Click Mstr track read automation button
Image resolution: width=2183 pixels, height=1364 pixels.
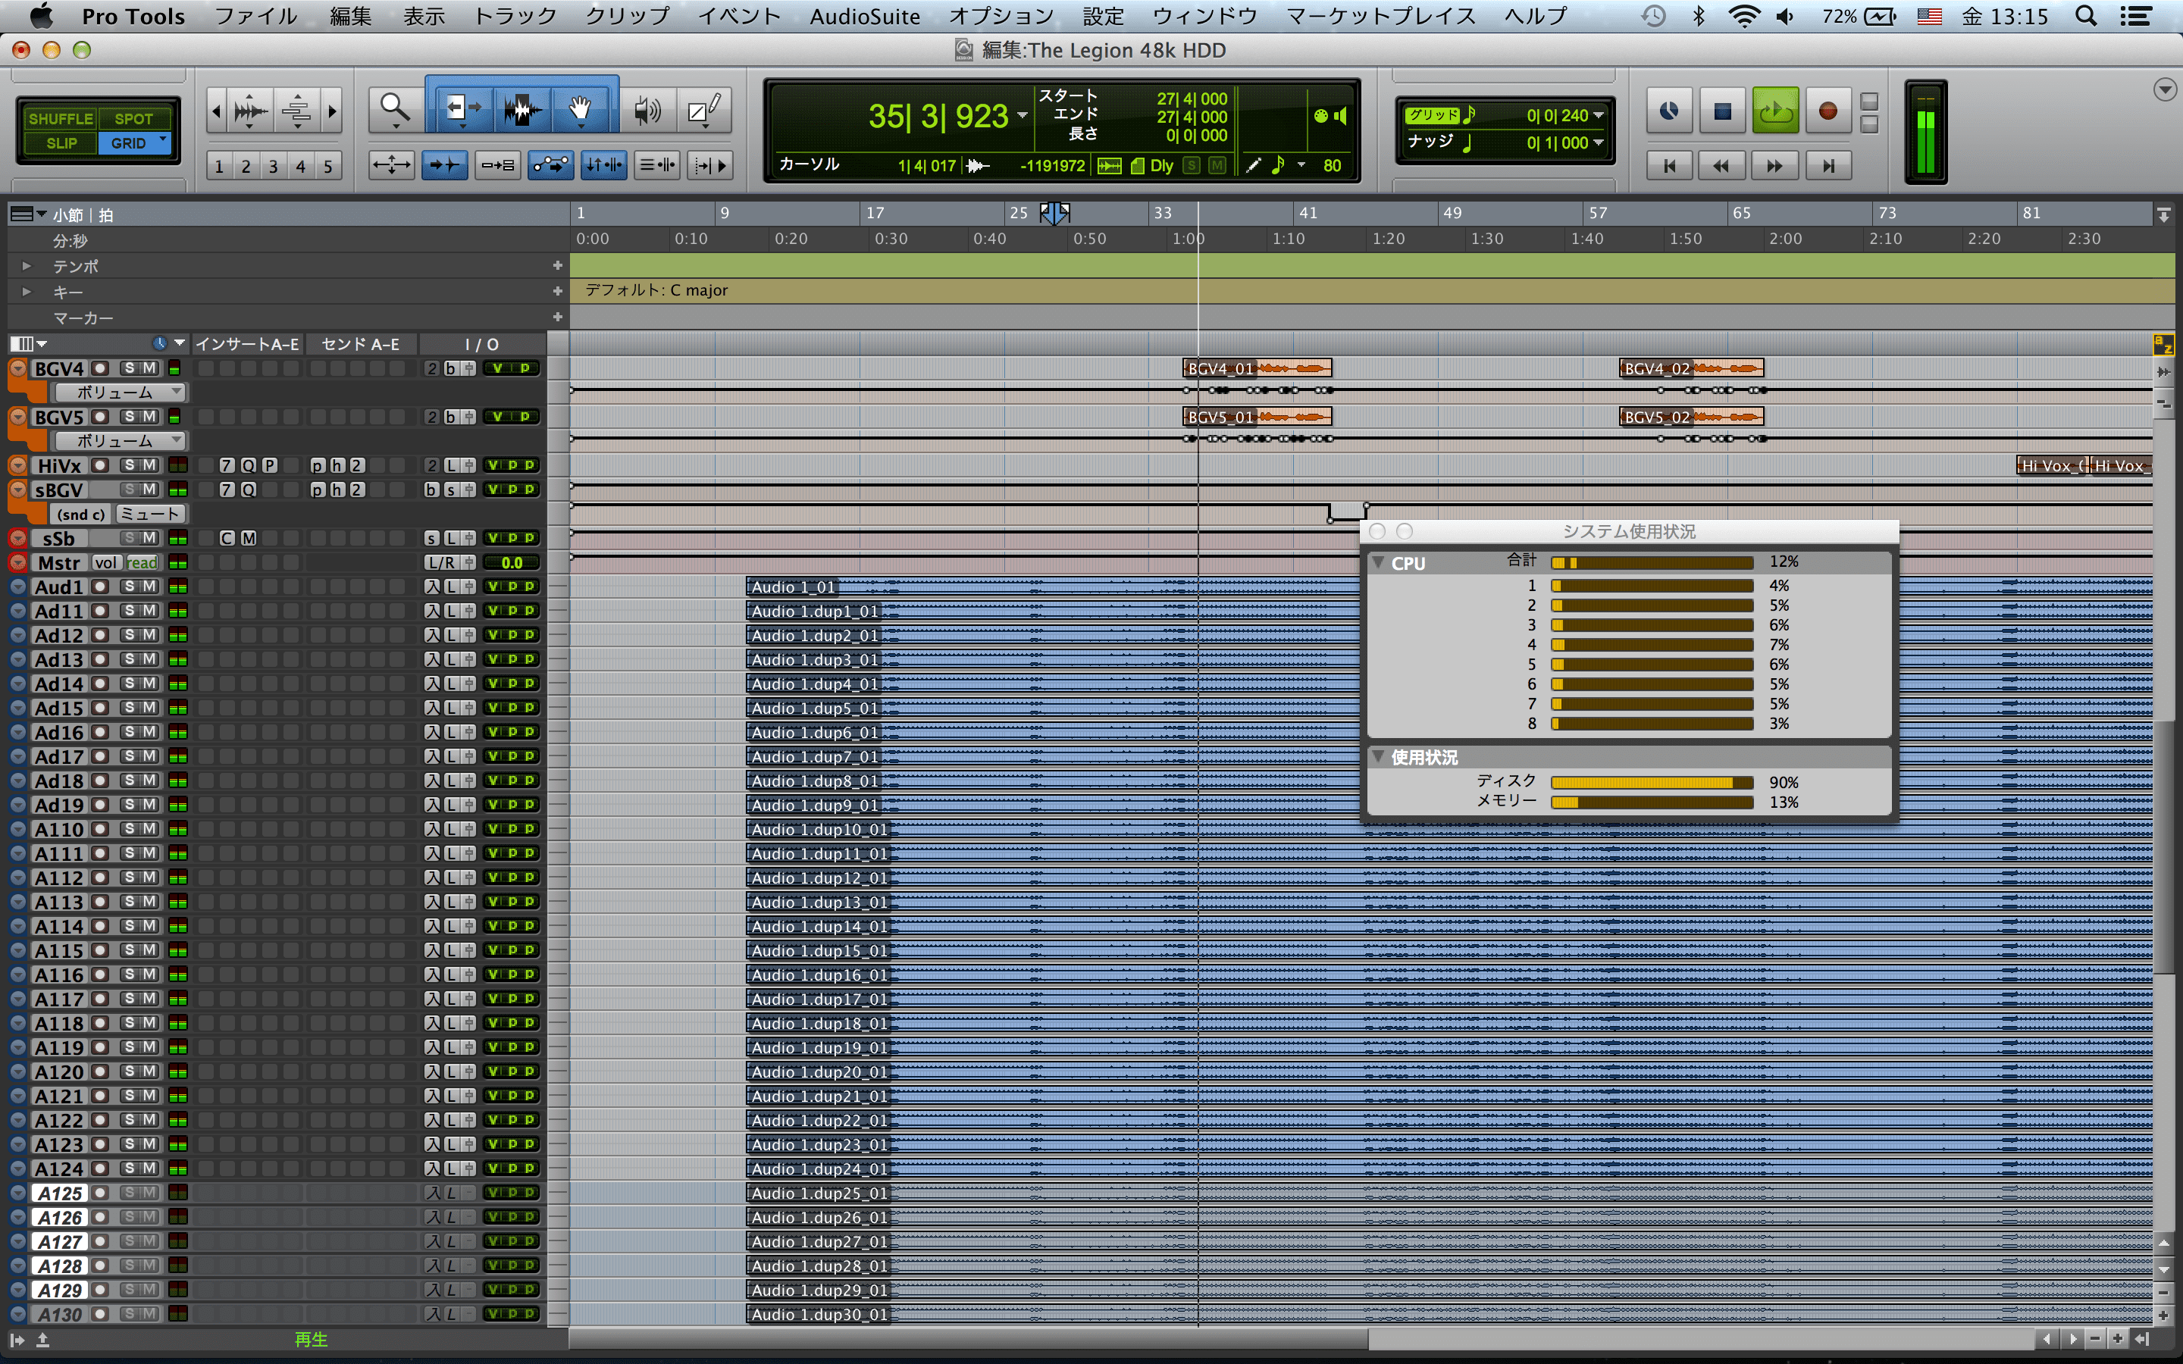142,563
